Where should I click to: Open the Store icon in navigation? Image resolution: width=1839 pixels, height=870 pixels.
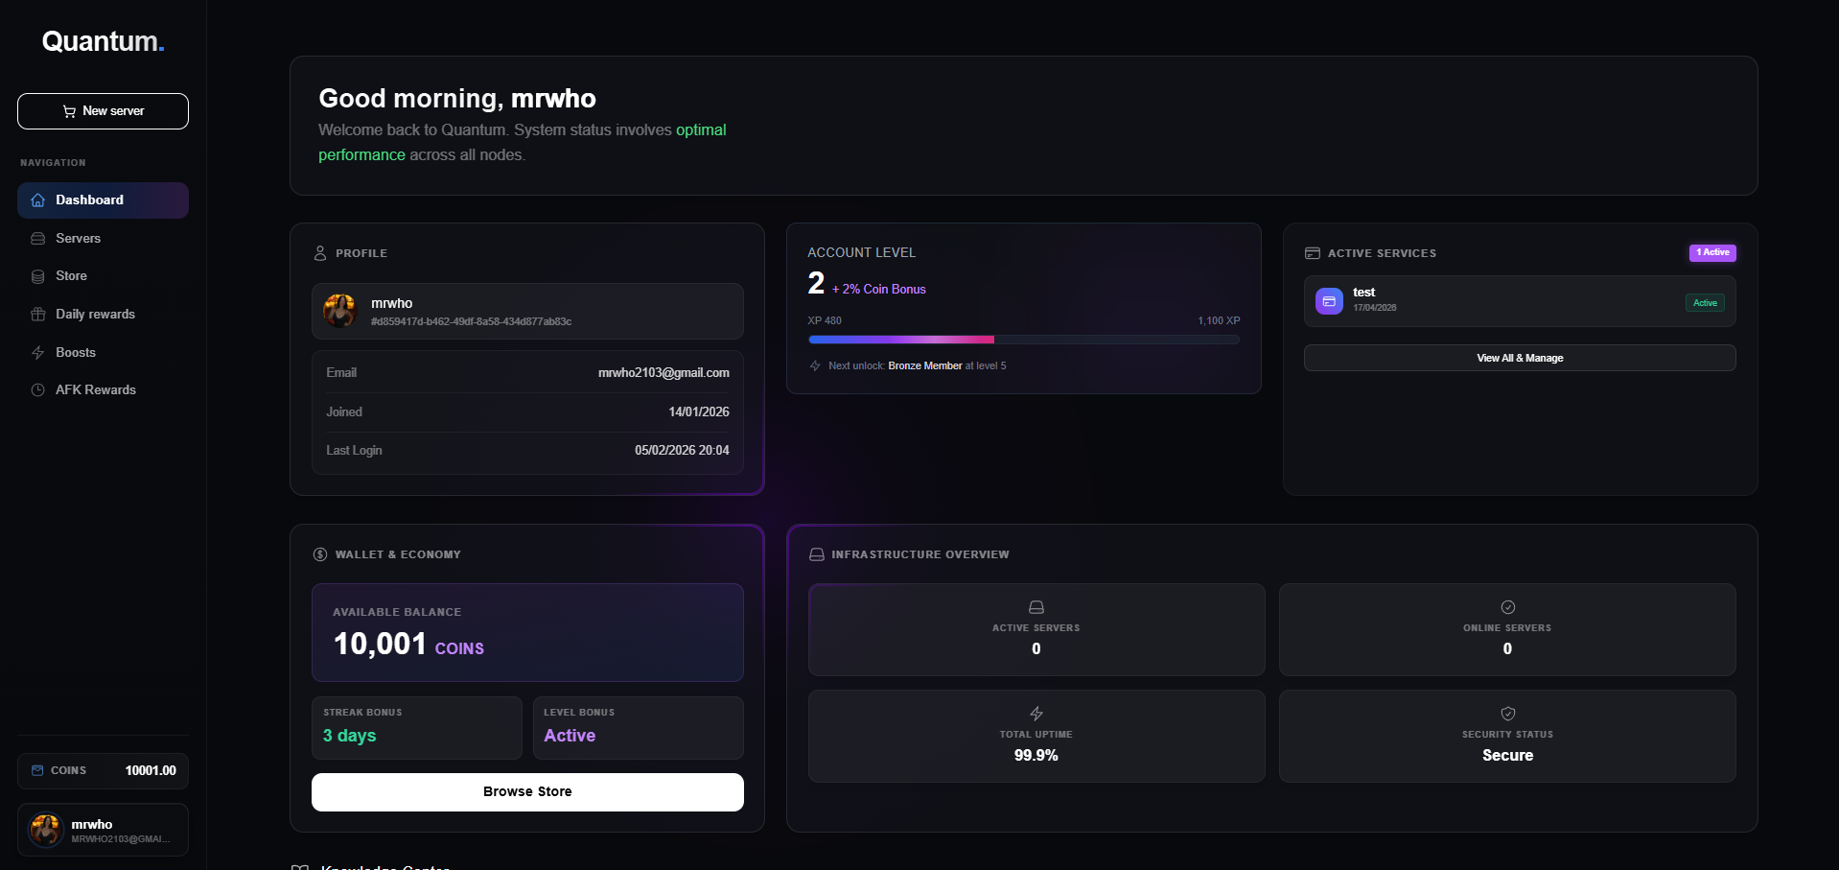pos(38,276)
